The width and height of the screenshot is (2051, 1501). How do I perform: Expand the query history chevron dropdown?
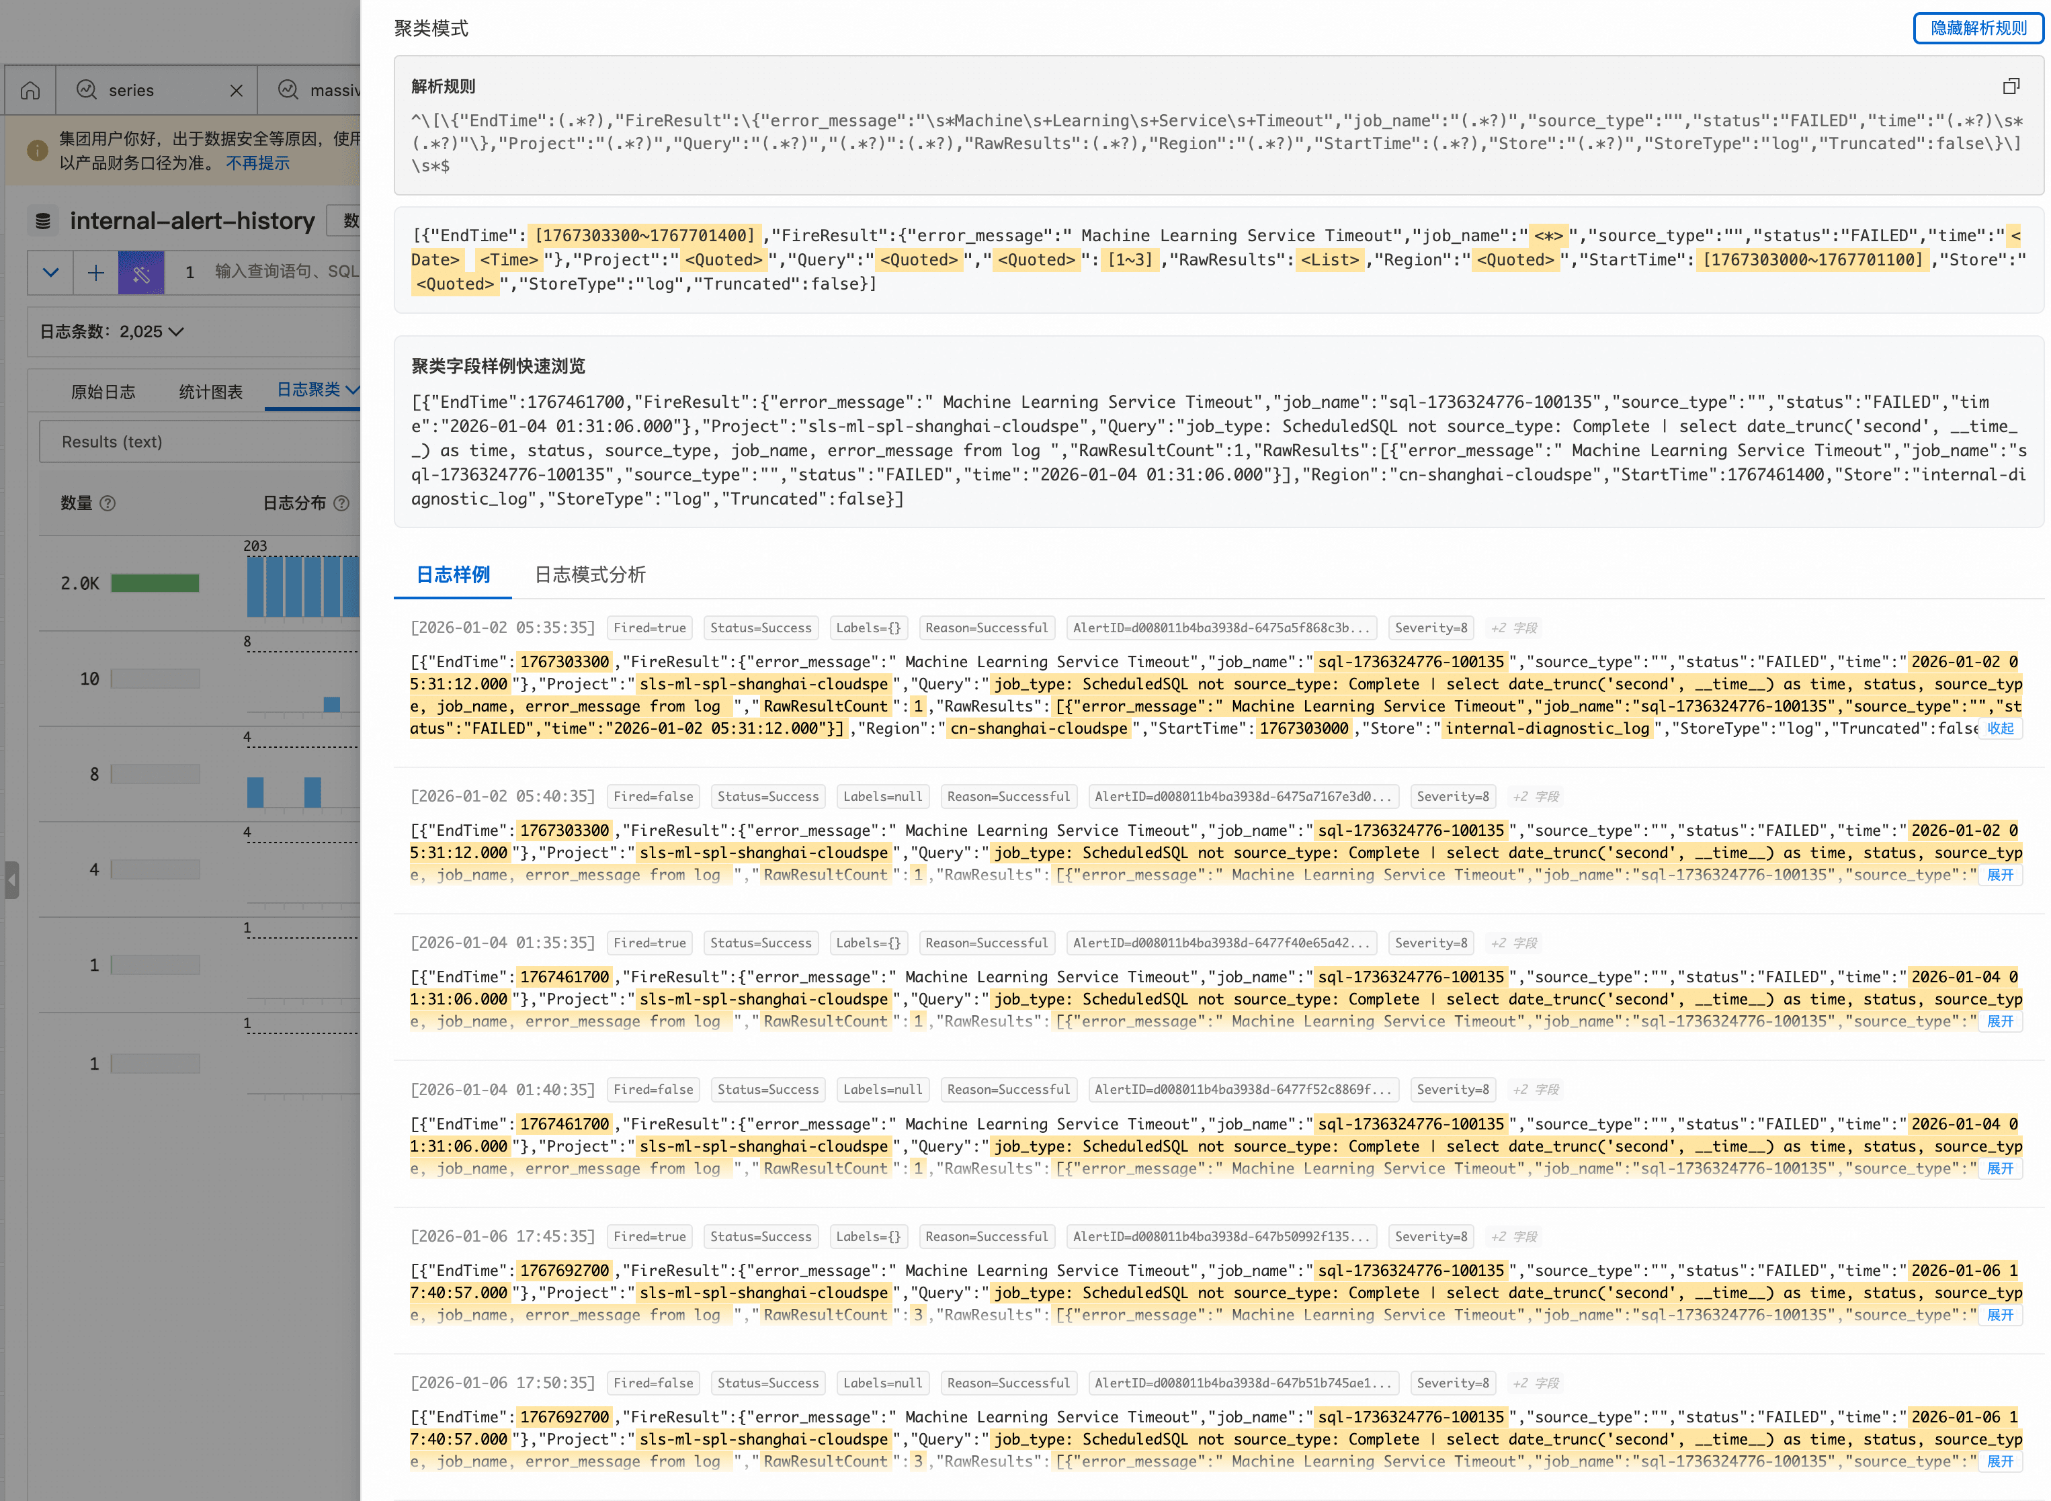click(x=51, y=271)
